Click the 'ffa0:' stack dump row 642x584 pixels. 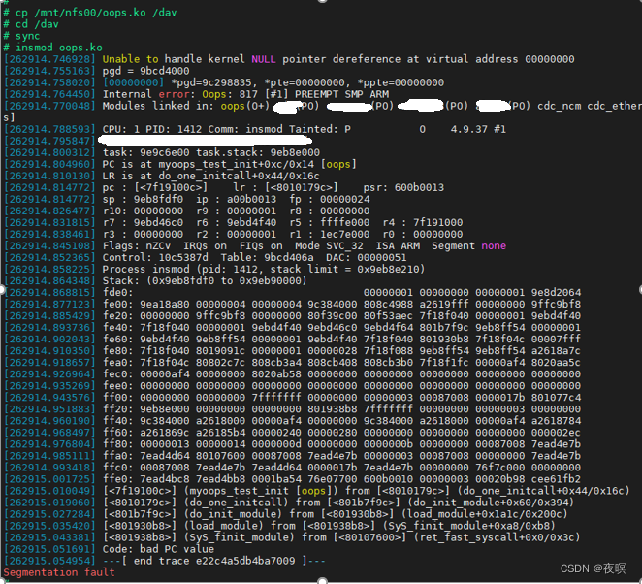[292, 456]
